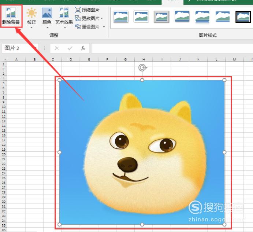The image size is (253, 232).
Task: Expand the Change Picture dropdown arrow
Action: coord(102,19)
